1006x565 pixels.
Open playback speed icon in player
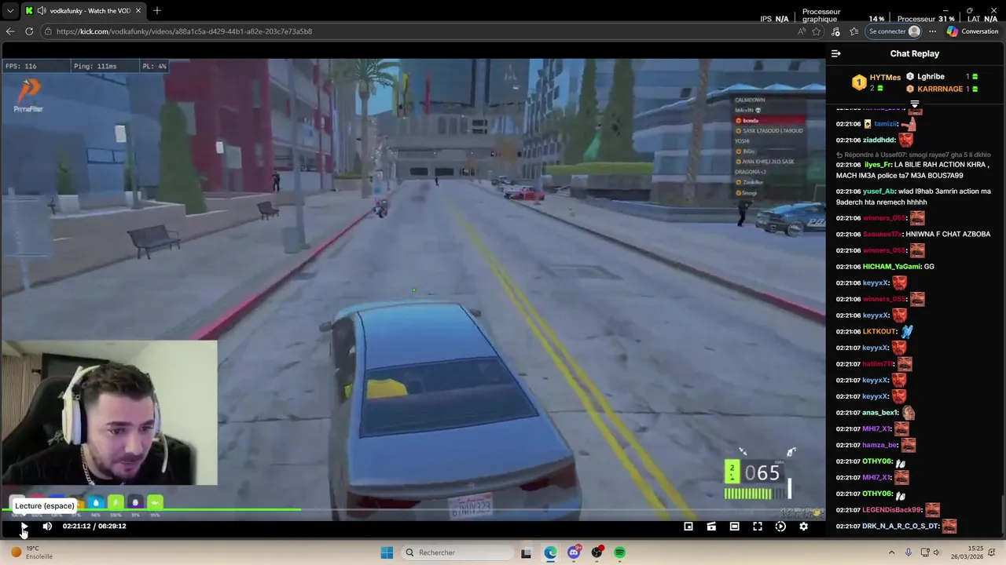point(780,527)
